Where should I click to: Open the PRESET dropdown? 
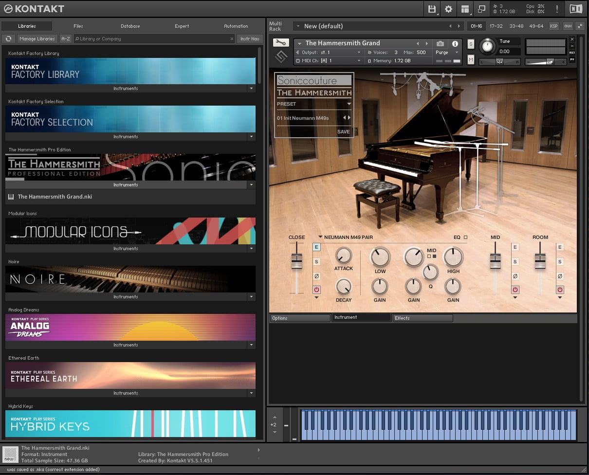click(349, 104)
